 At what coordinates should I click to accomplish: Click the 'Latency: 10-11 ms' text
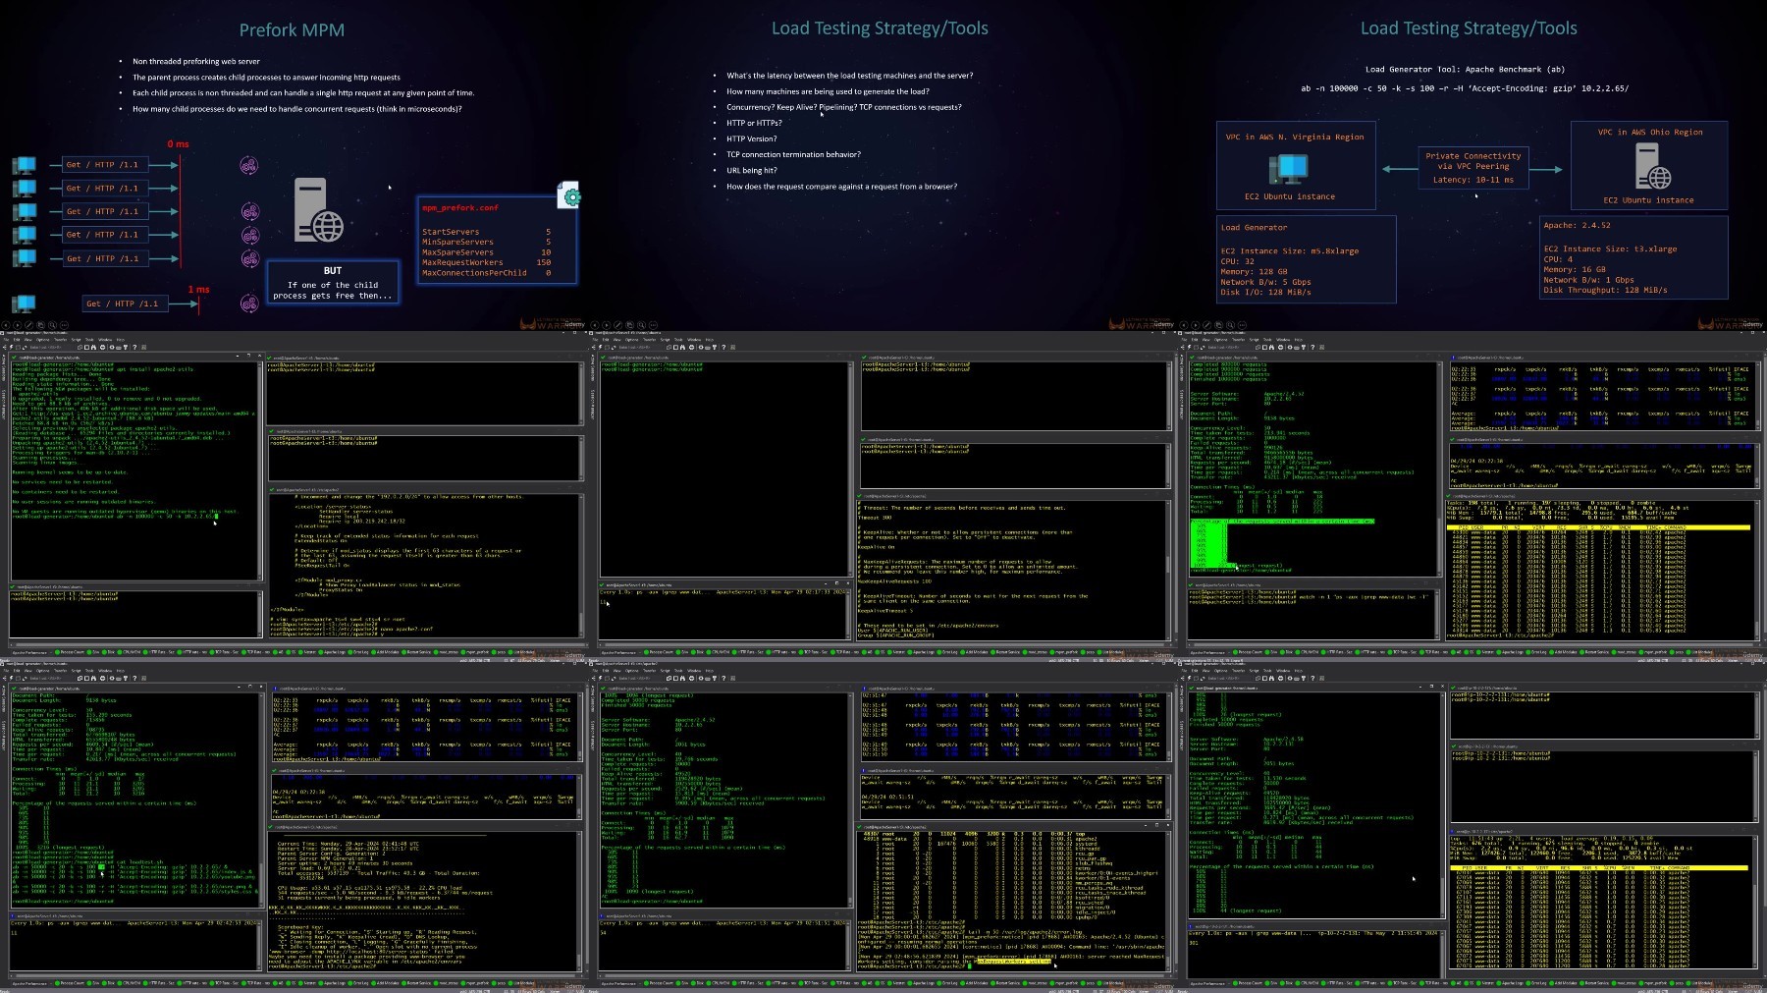1473,180
